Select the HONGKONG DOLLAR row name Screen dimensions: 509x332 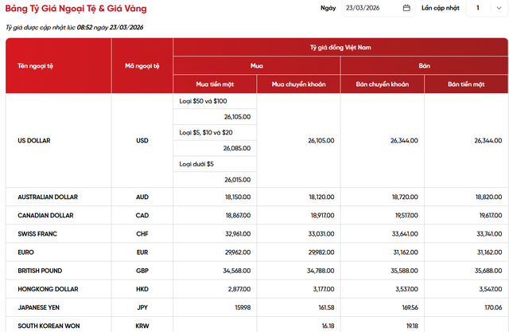48,289
